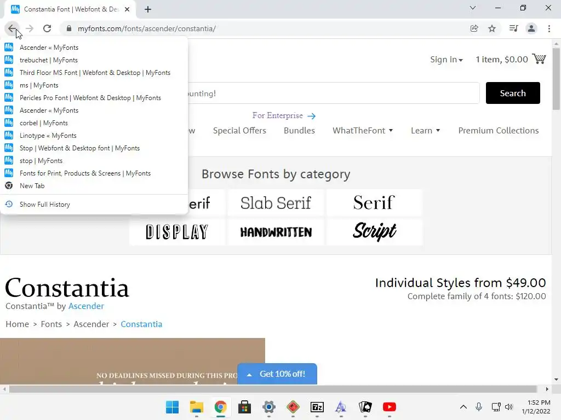561x420 pixels.
Task: Choose Show Full History
Action: click(94, 205)
